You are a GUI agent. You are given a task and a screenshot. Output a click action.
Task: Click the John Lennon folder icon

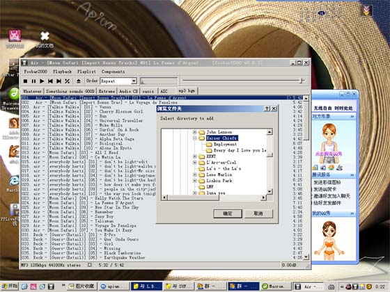pos(202,132)
